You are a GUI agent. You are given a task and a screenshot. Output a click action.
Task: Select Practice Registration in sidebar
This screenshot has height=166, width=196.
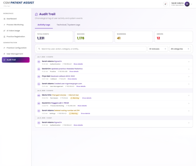click(x=15, y=36)
